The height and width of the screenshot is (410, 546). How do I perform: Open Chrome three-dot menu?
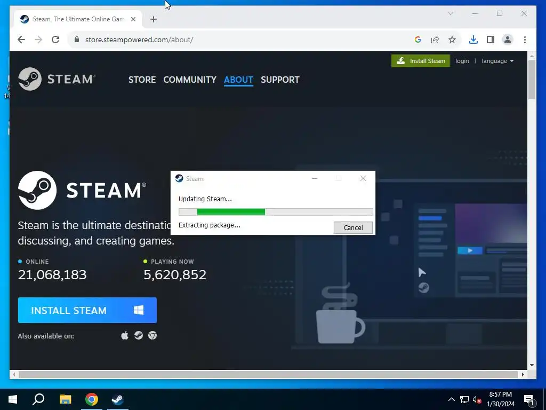[525, 40]
